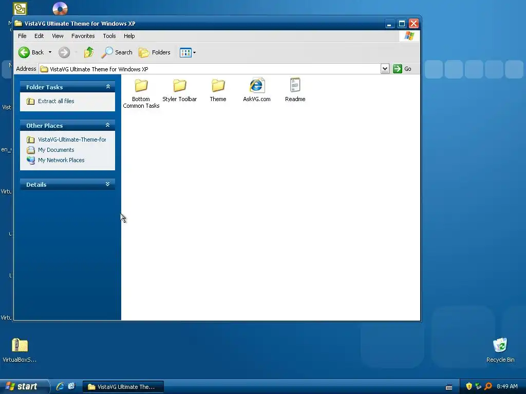This screenshot has width=526, height=394.
Task: Expand the Address bar dropdown
Action: [385, 69]
